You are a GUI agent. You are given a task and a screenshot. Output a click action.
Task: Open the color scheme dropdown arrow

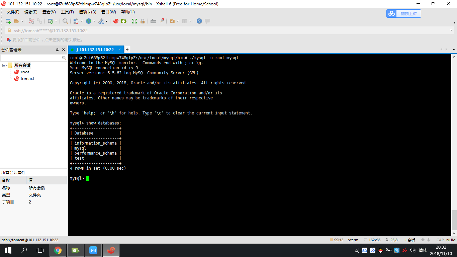[x=82, y=21]
